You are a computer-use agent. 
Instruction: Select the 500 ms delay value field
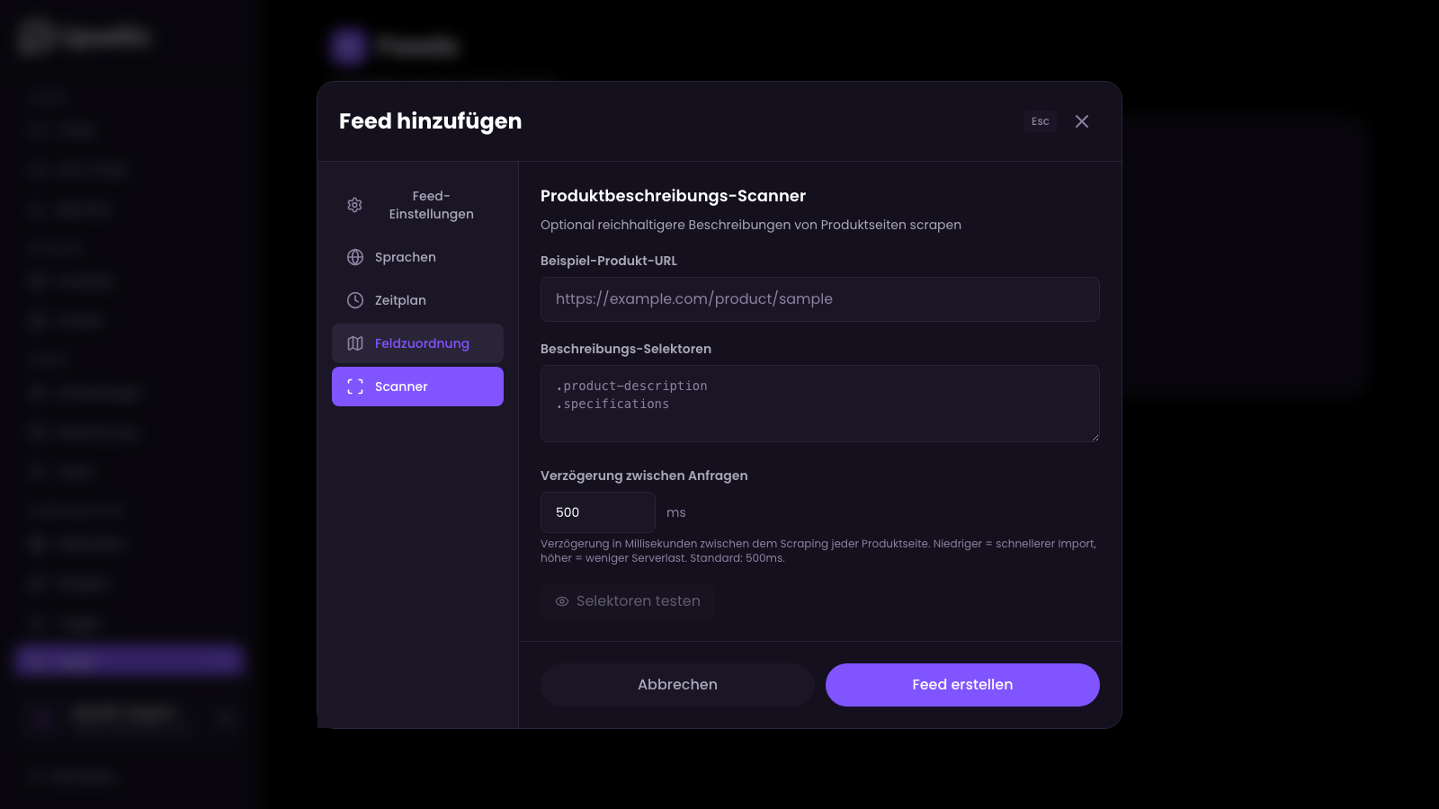click(597, 511)
